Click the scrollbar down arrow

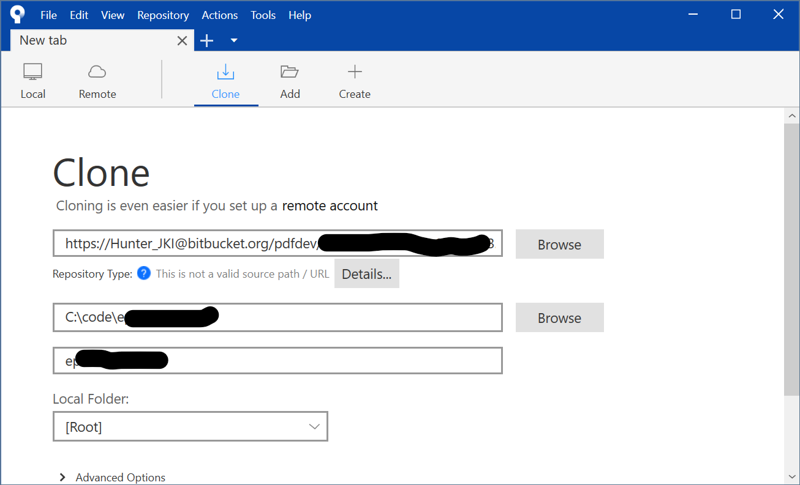tap(791, 476)
